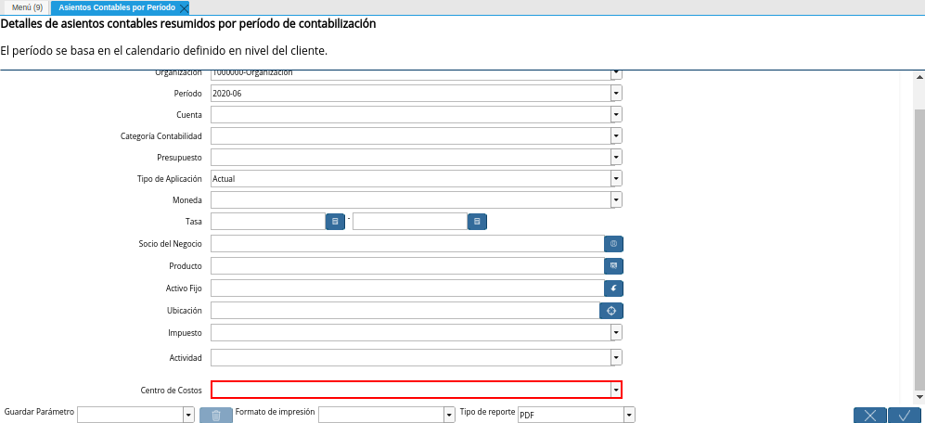
Task: Close the Asientos Contables por Período tab
Action: tap(184, 8)
